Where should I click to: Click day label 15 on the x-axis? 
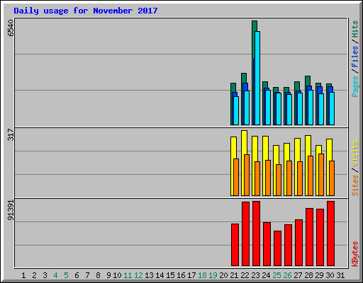170,275
